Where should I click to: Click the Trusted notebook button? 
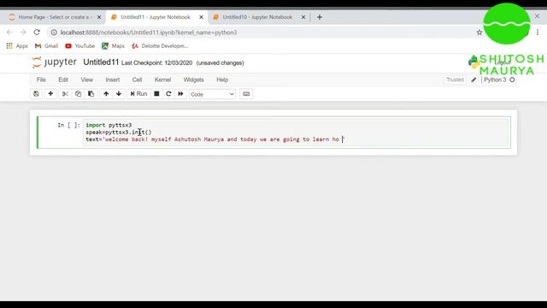[455, 80]
